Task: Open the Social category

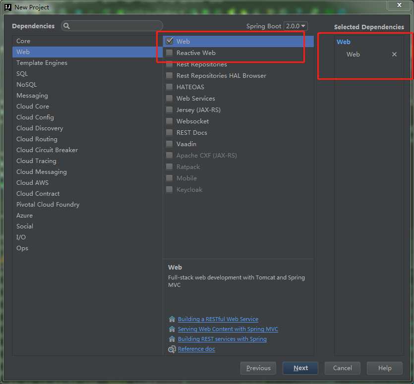Action: 87,226
